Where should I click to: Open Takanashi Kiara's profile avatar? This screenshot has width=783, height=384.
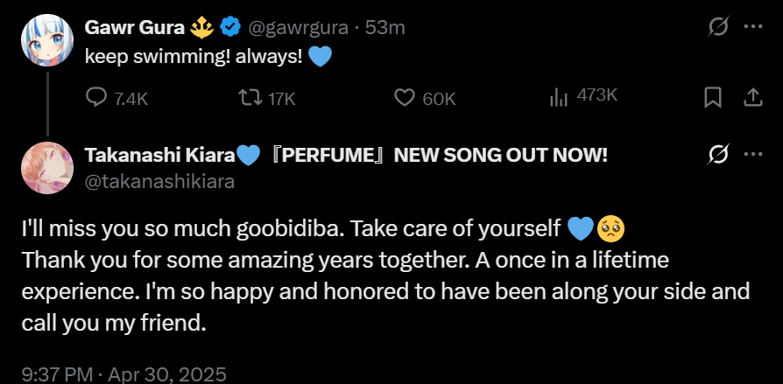[46, 168]
